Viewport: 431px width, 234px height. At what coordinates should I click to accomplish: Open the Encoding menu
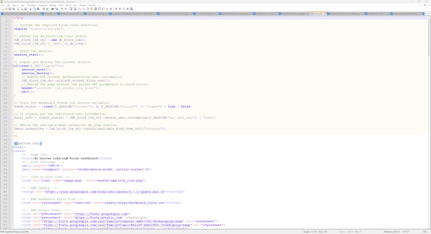(x=31, y=5)
